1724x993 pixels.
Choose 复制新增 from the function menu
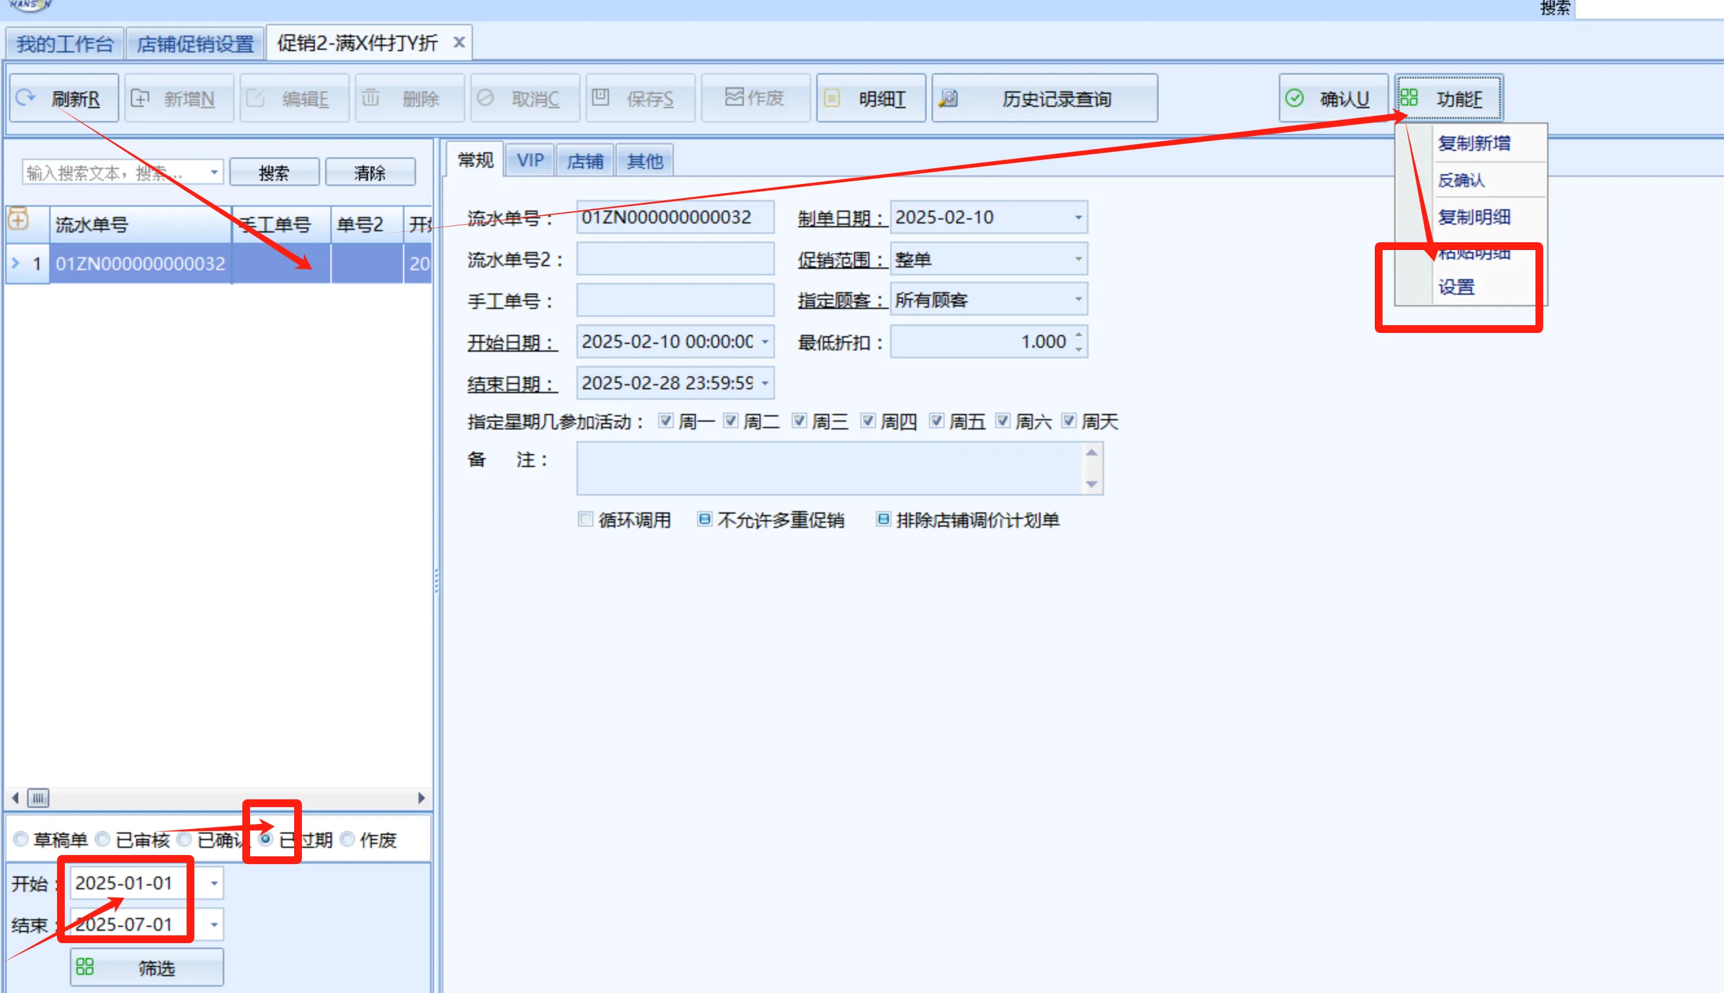[x=1473, y=144]
